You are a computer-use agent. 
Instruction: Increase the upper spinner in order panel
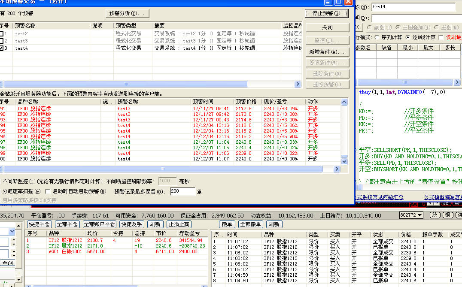tap(13, 240)
